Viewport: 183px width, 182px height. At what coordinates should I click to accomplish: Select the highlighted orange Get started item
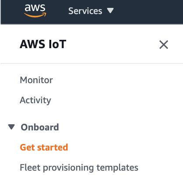[44, 147]
